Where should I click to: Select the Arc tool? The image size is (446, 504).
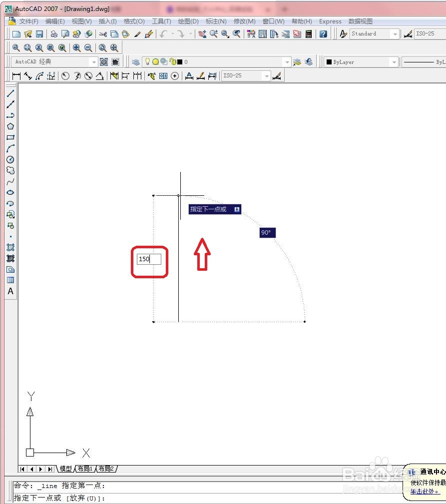click(x=10, y=148)
